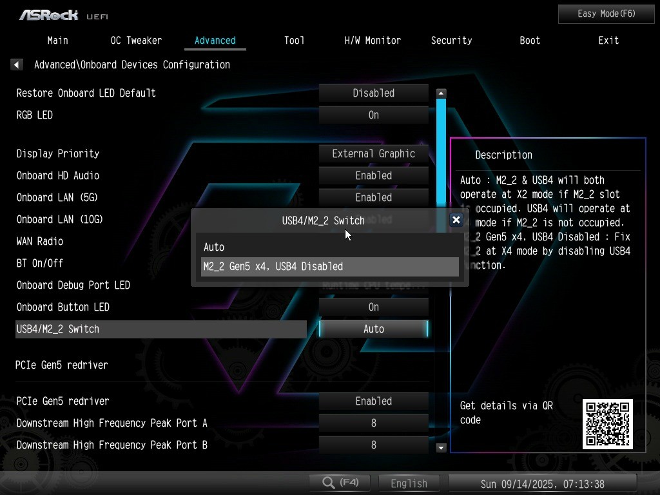This screenshot has height=495, width=660.
Task: Click the back arrow beside the breadcrumb path
Action: coord(17,64)
